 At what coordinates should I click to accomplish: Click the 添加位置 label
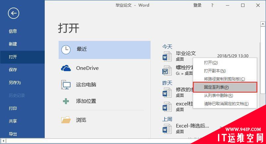tap(86, 101)
